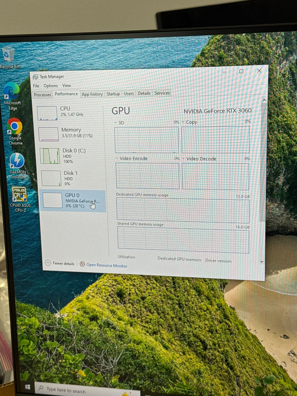
Task: Click the Task Manager title icon
Action: pos(35,77)
